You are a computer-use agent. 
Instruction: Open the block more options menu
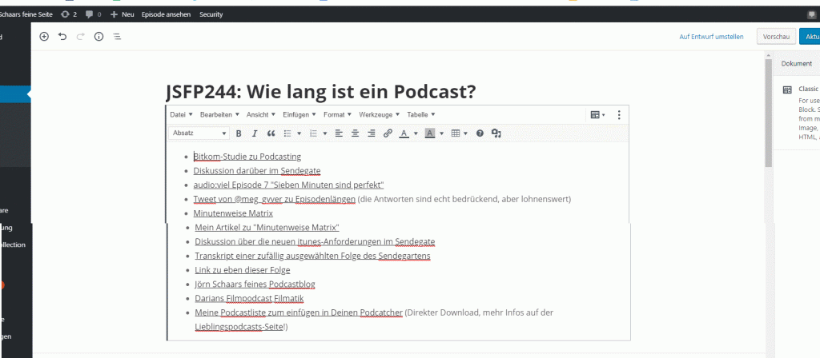point(619,115)
